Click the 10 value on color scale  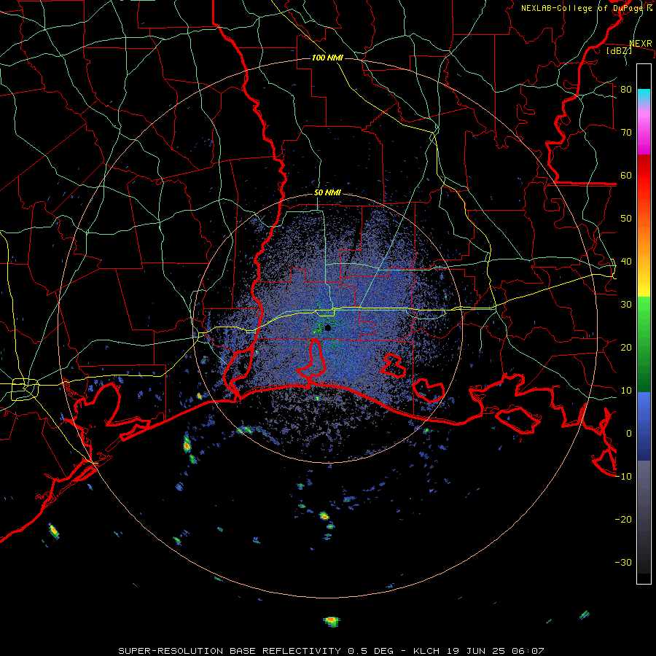(x=626, y=391)
